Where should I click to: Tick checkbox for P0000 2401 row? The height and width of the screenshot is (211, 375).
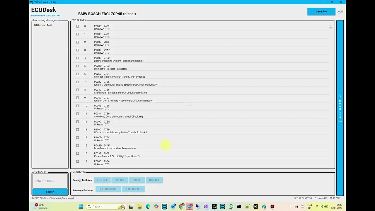[x=78, y=34]
